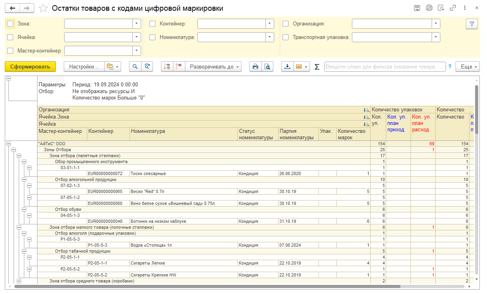Open the email dropdown arrow beside envelope
This screenshot has width=487, height=294.
coord(307,67)
